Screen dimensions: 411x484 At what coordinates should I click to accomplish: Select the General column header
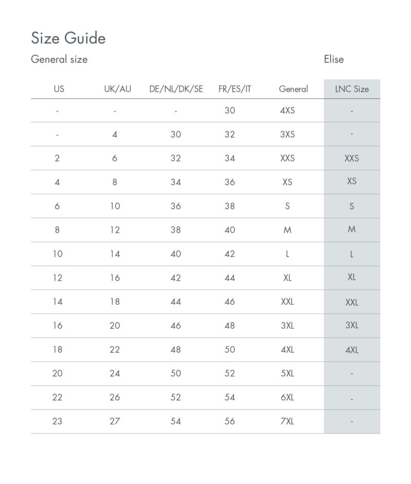(x=293, y=89)
